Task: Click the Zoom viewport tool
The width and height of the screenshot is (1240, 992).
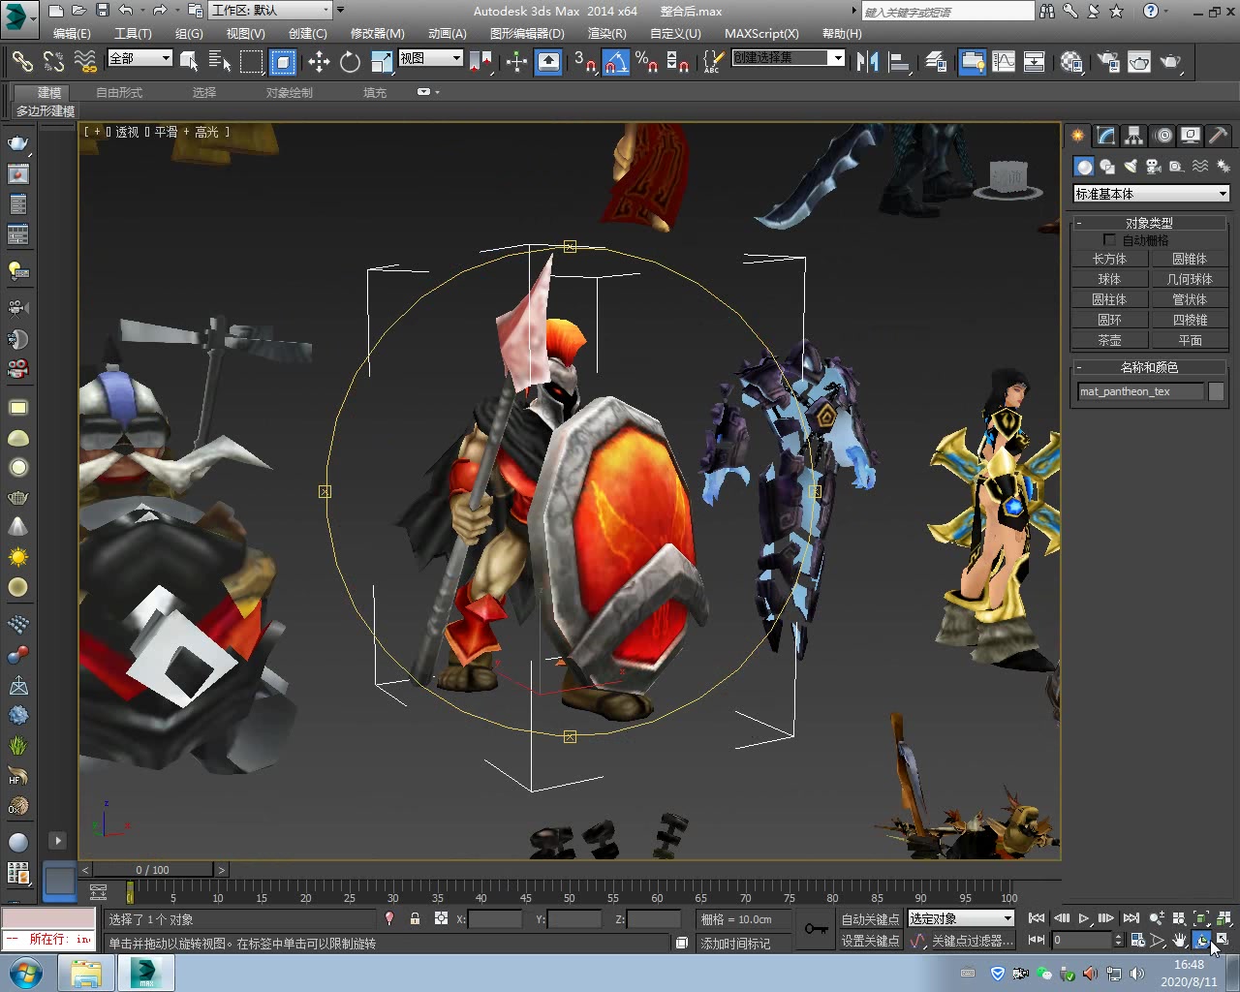Action: pyautogui.click(x=1157, y=918)
